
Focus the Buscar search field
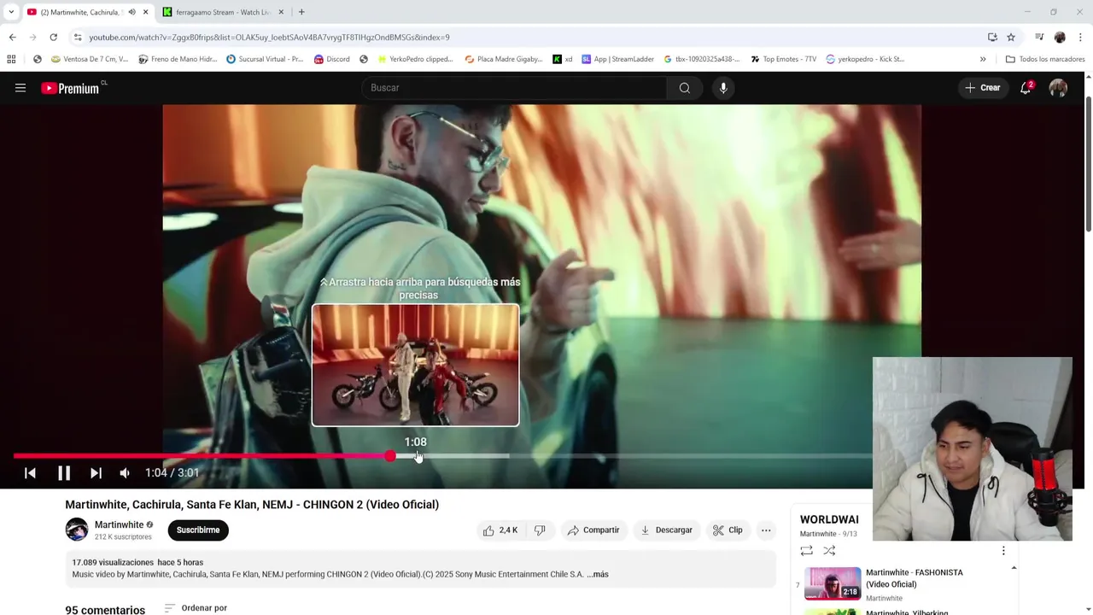pos(514,88)
